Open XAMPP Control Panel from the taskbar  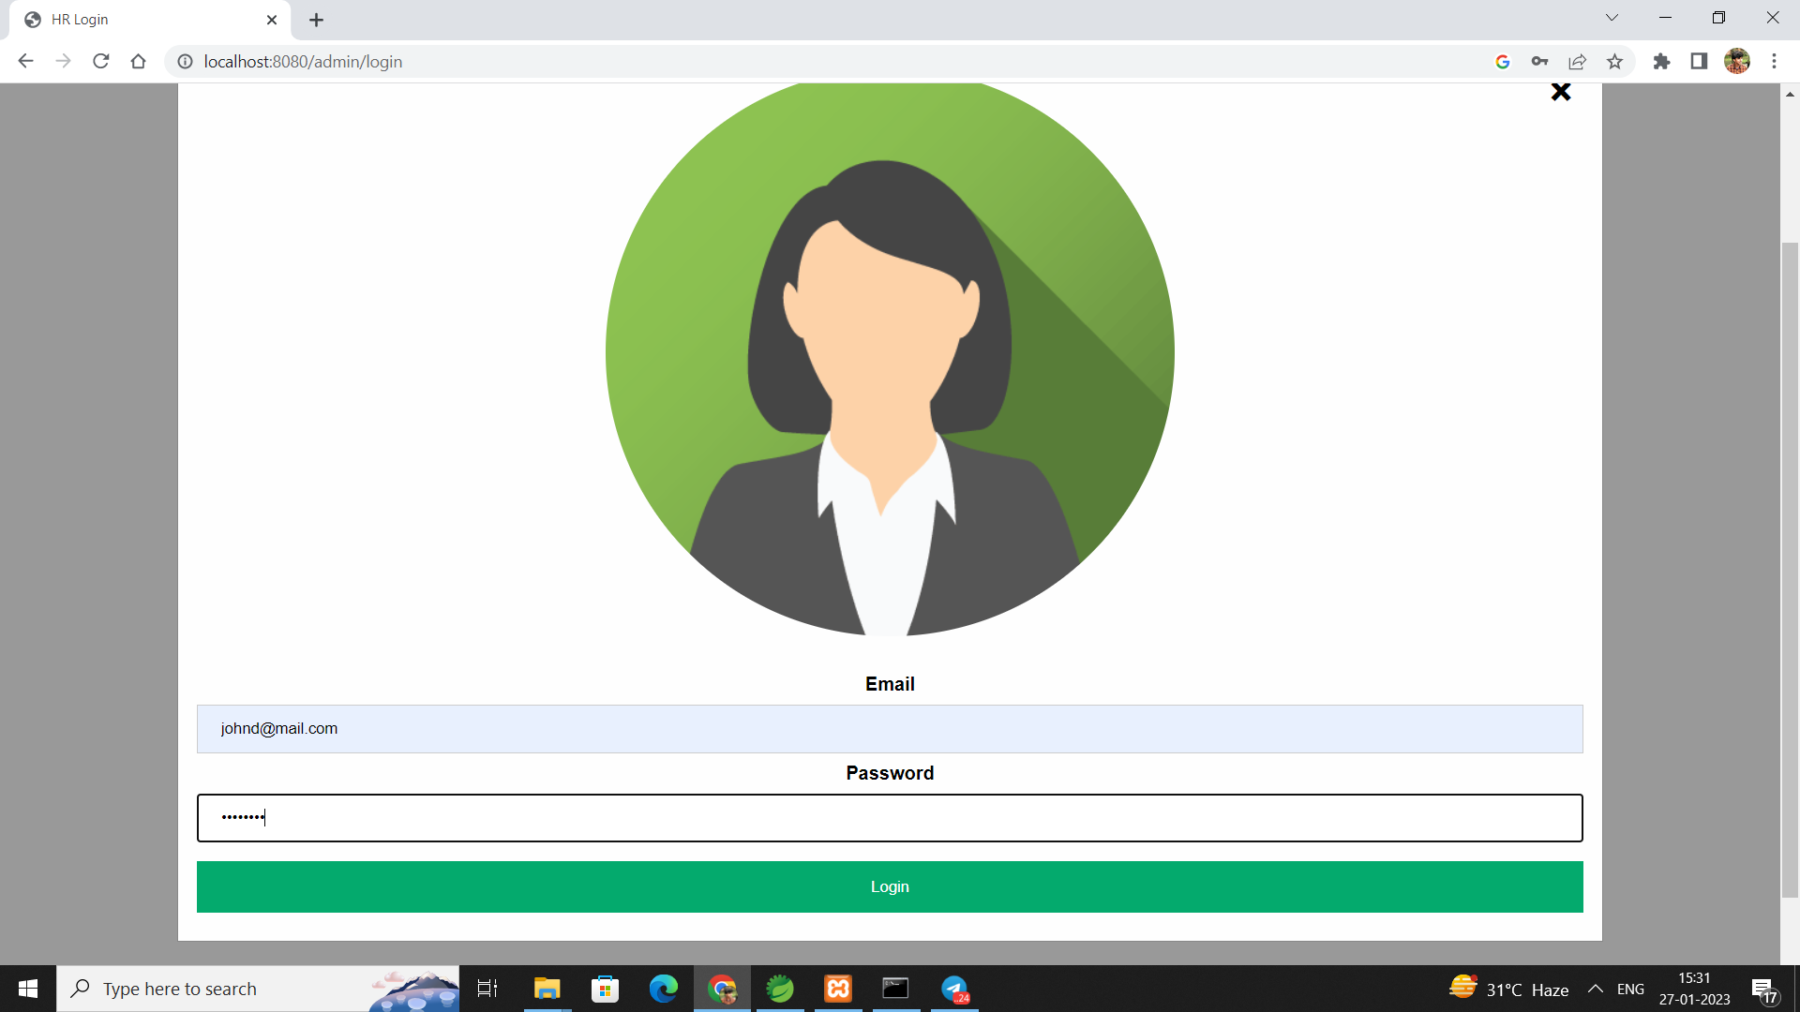click(837, 989)
